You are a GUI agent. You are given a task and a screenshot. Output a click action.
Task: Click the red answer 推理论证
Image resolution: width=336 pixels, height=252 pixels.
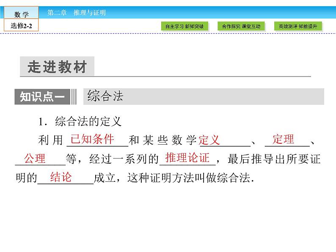[187, 158]
